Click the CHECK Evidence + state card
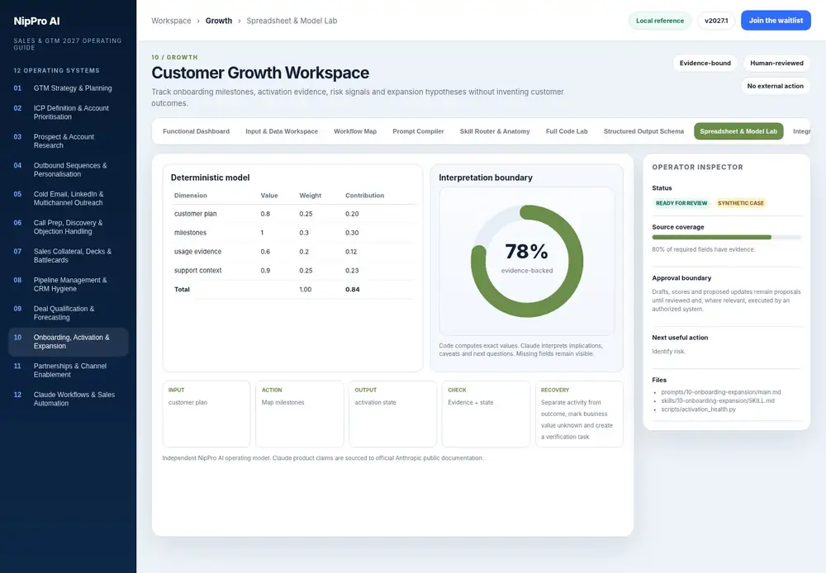The width and height of the screenshot is (826, 573). tap(486, 414)
